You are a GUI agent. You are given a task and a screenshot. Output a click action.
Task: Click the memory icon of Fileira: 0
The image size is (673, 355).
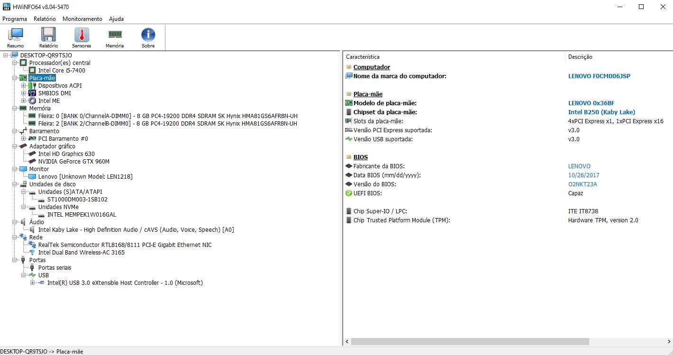[32, 116]
